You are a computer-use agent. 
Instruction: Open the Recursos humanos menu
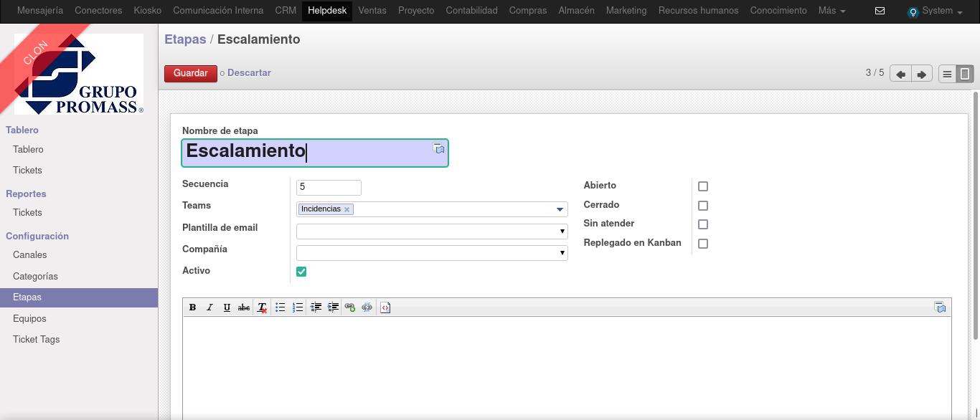[698, 11]
